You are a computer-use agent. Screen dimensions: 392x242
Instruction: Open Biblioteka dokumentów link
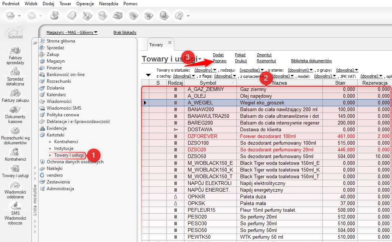311,61
